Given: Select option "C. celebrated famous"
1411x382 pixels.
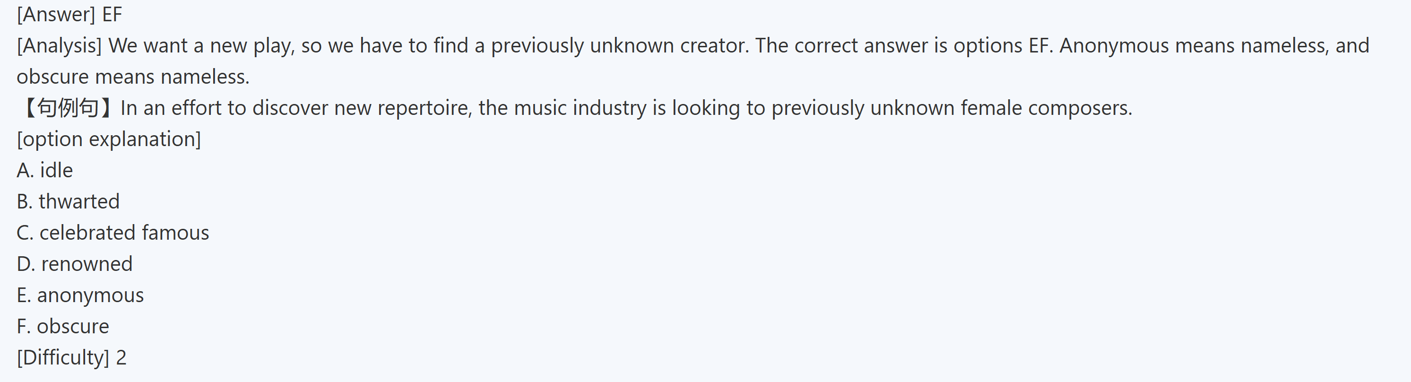Looking at the screenshot, I should (x=113, y=233).
